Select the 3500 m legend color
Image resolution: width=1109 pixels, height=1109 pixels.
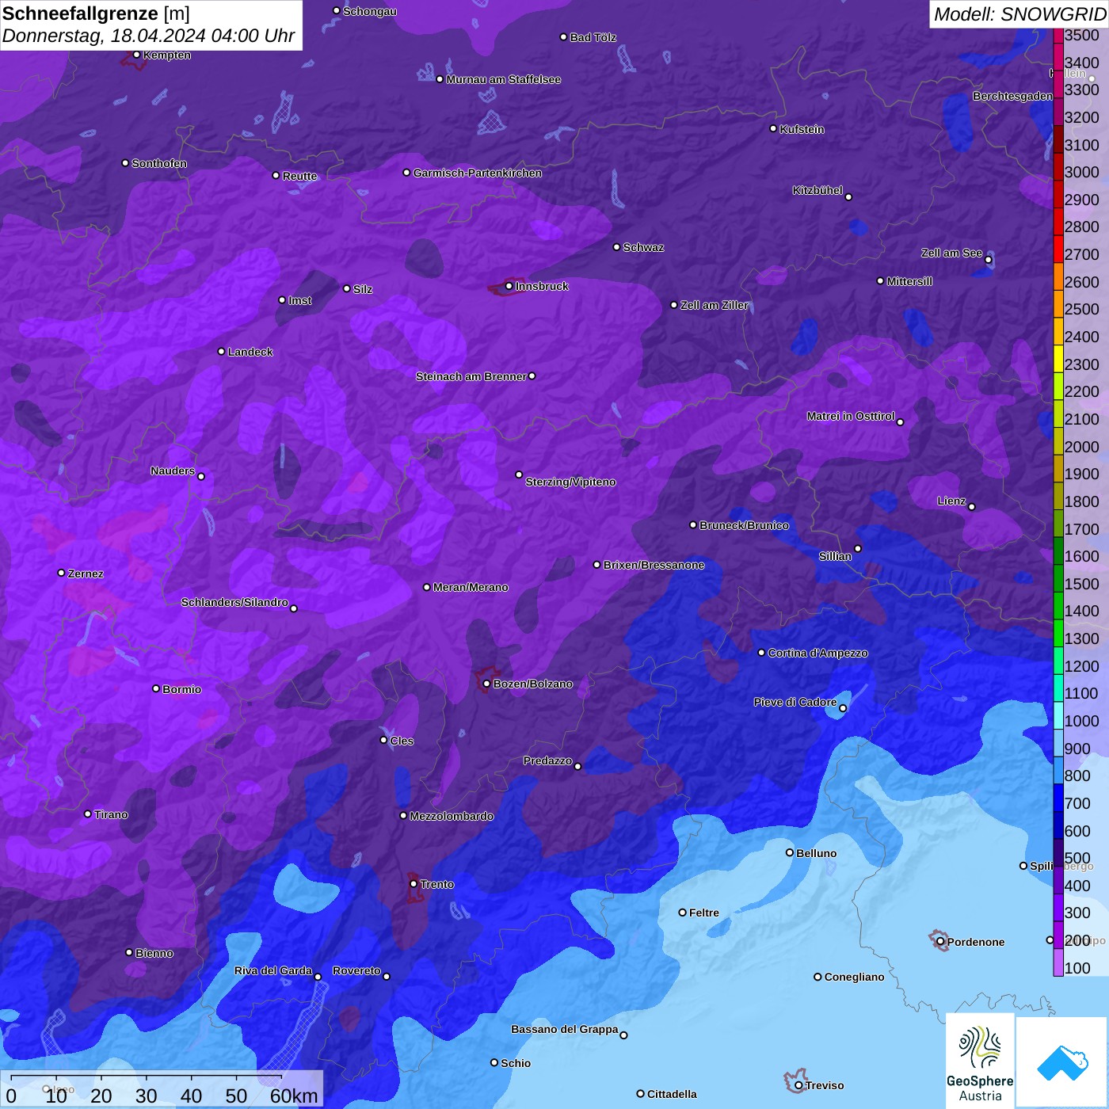[1058, 36]
